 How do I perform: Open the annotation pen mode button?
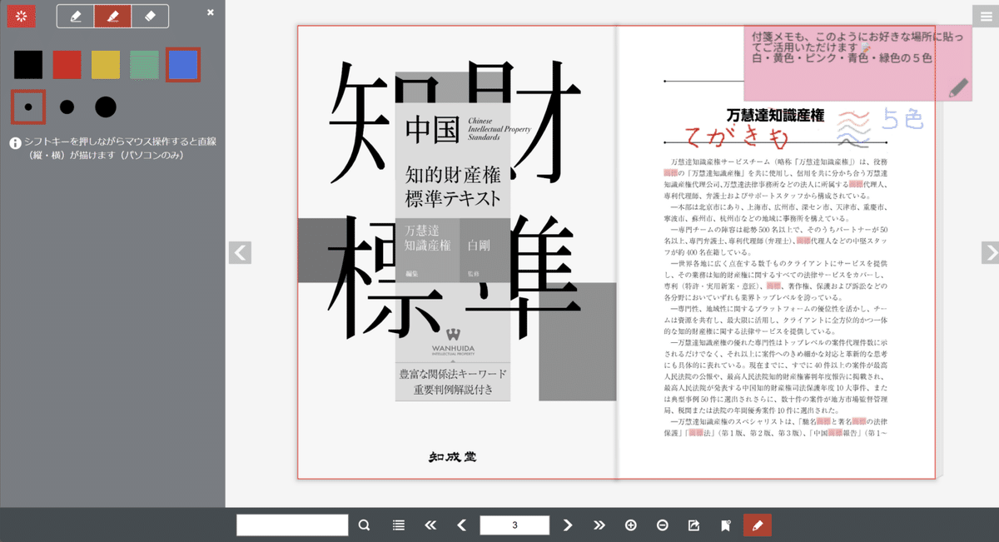pyautogui.click(x=757, y=525)
